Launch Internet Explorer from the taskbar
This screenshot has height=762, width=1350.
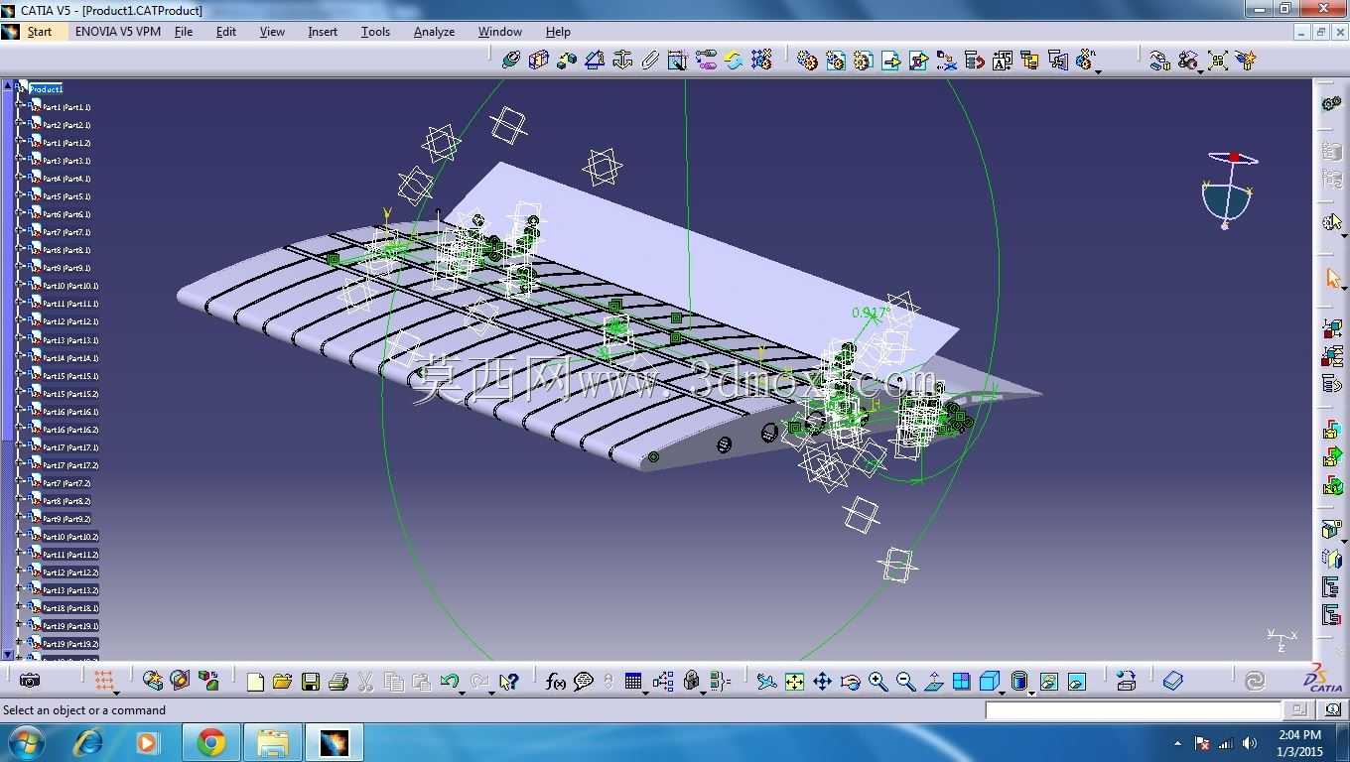coord(88,742)
